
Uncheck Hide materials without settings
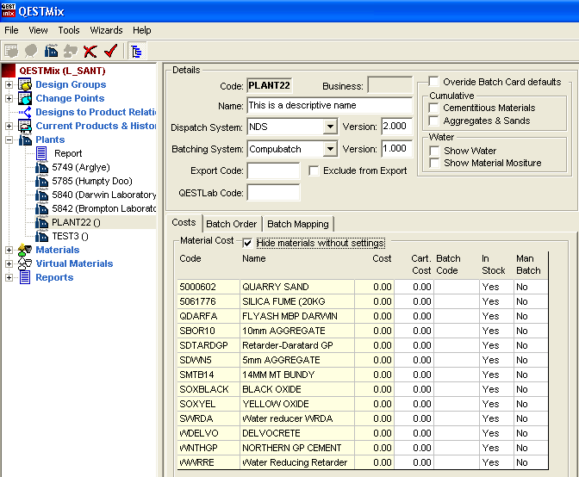coord(248,244)
